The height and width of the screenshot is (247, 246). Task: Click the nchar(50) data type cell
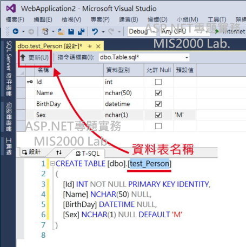124,93
